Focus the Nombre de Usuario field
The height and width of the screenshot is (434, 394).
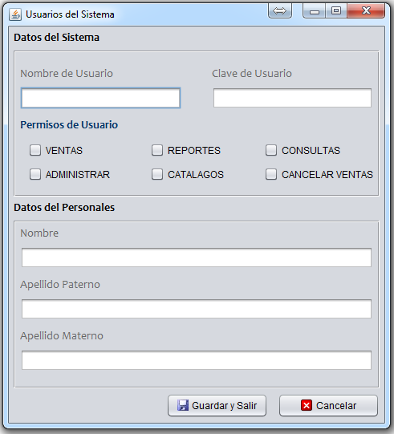point(100,98)
